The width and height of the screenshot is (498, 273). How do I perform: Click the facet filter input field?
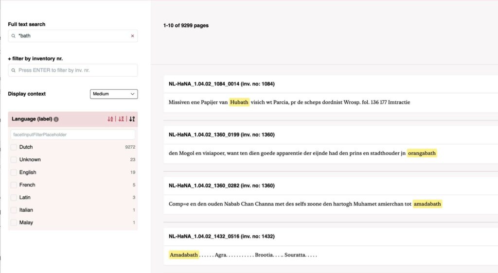pos(73,135)
